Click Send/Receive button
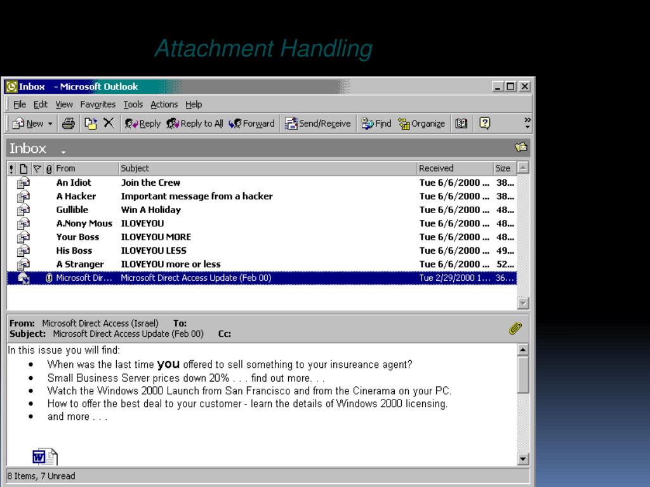Viewport: 650px width, 487px height. [x=317, y=124]
